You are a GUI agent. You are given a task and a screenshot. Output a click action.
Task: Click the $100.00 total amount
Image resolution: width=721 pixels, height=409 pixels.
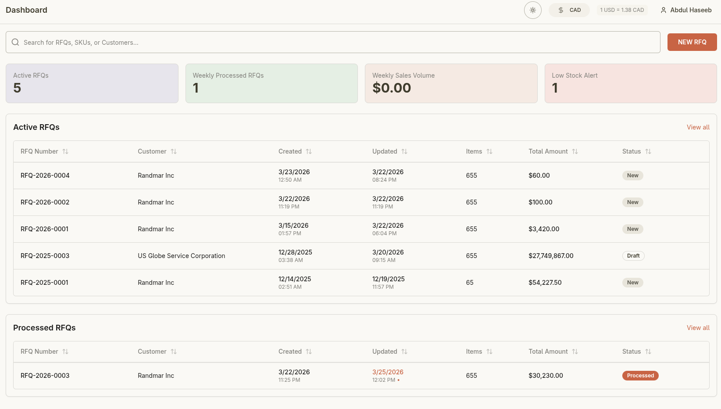(540, 202)
